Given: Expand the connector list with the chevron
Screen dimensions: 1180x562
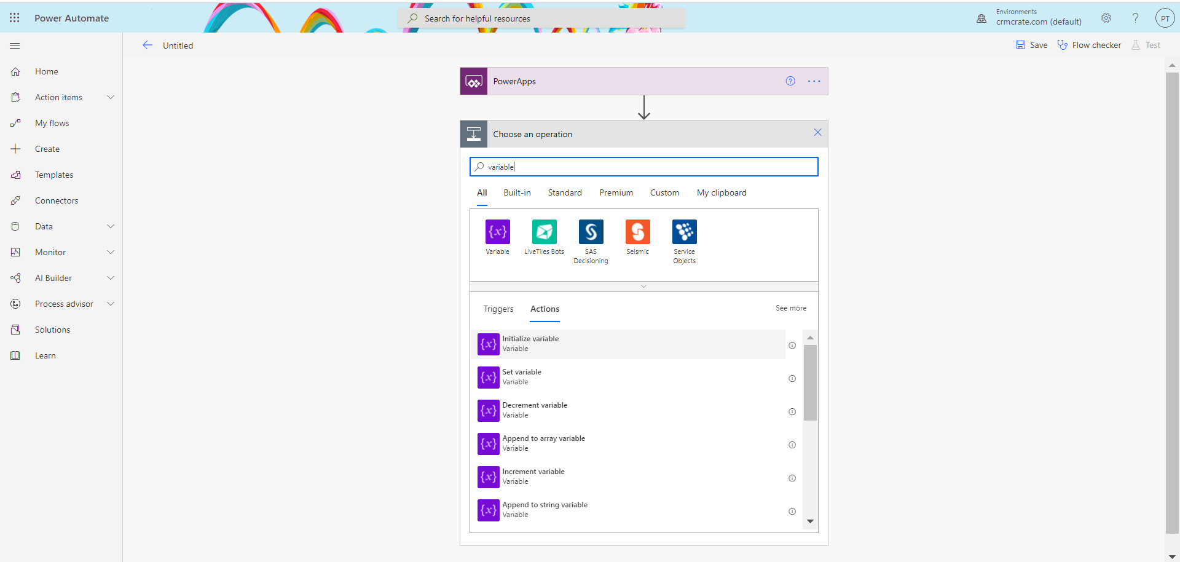Looking at the screenshot, I should pyautogui.click(x=643, y=286).
